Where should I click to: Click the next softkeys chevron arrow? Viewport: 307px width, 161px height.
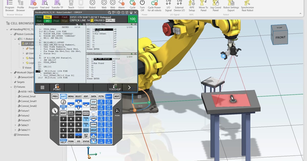(129, 87)
